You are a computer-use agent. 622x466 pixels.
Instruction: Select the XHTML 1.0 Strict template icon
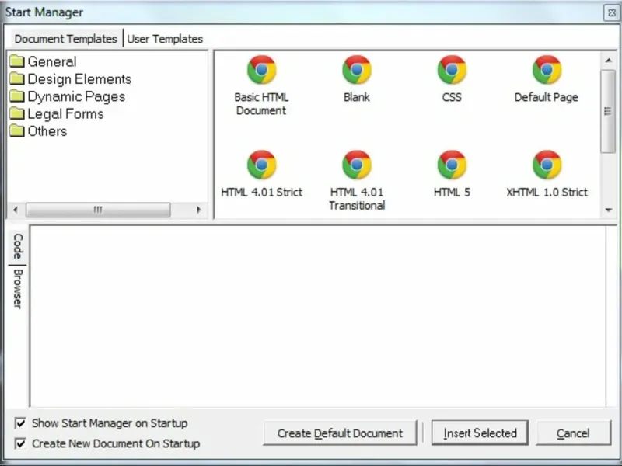(x=547, y=165)
